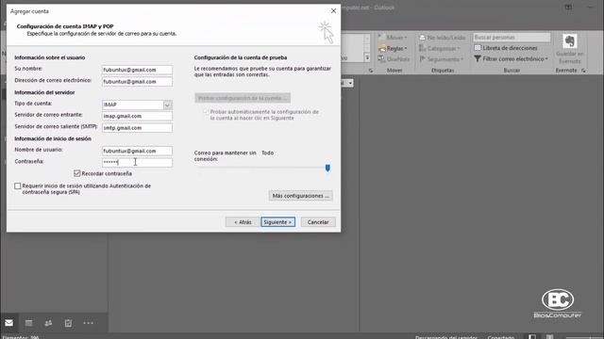Switch to normal view icon in status bar
This screenshot has width=604, height=339.
click(x=532, y=337)
